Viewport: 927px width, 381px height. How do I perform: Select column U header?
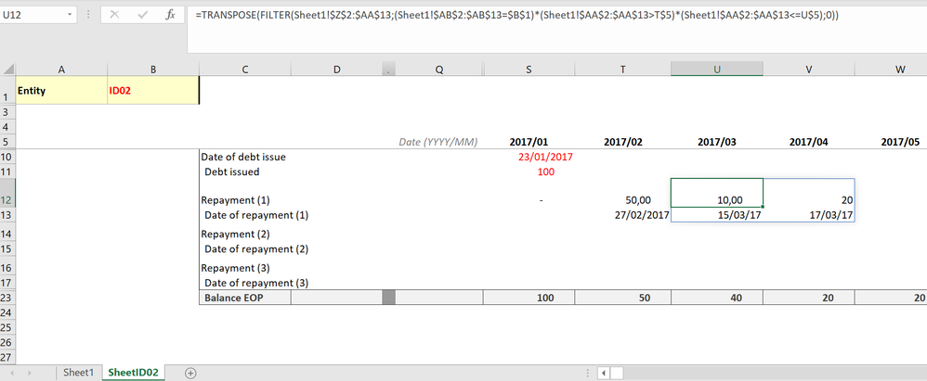point(716,70)
